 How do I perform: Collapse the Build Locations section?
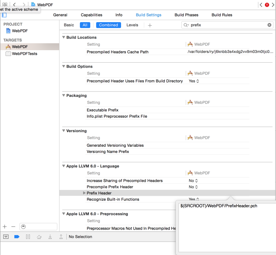[x=64, y=37]
